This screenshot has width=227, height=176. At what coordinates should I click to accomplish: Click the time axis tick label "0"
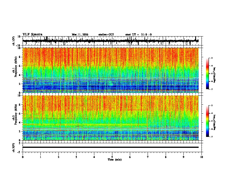click(x=23, y=157)
